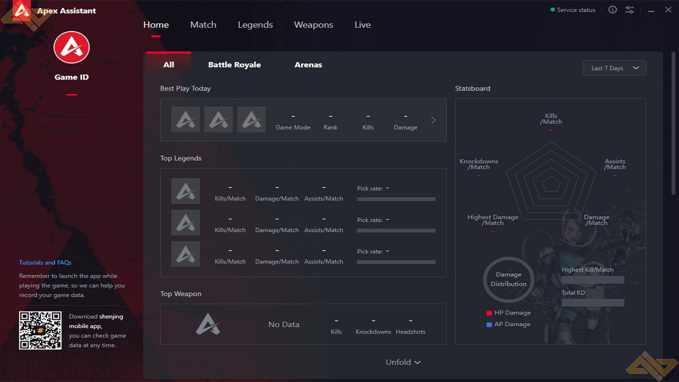Click the blue AP Damage swatch
The height and width of the screenshot is (382, 679).
[x=489, y=325]
